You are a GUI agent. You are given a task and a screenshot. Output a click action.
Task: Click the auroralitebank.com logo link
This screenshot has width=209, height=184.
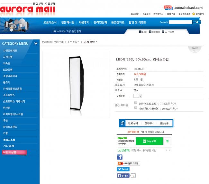coord(183,8)
